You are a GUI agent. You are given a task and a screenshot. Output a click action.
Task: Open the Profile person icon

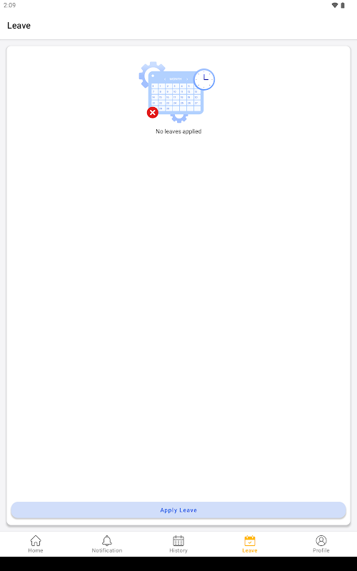click(321, 540)
